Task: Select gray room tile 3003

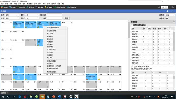Action: pyautogui.click(x=31, y=43)
